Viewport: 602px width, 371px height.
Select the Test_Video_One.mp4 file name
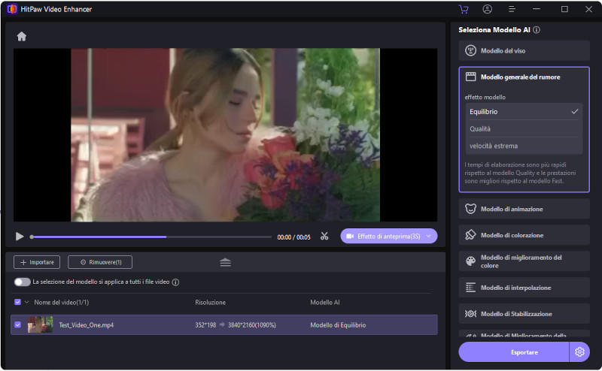[86, 325]
